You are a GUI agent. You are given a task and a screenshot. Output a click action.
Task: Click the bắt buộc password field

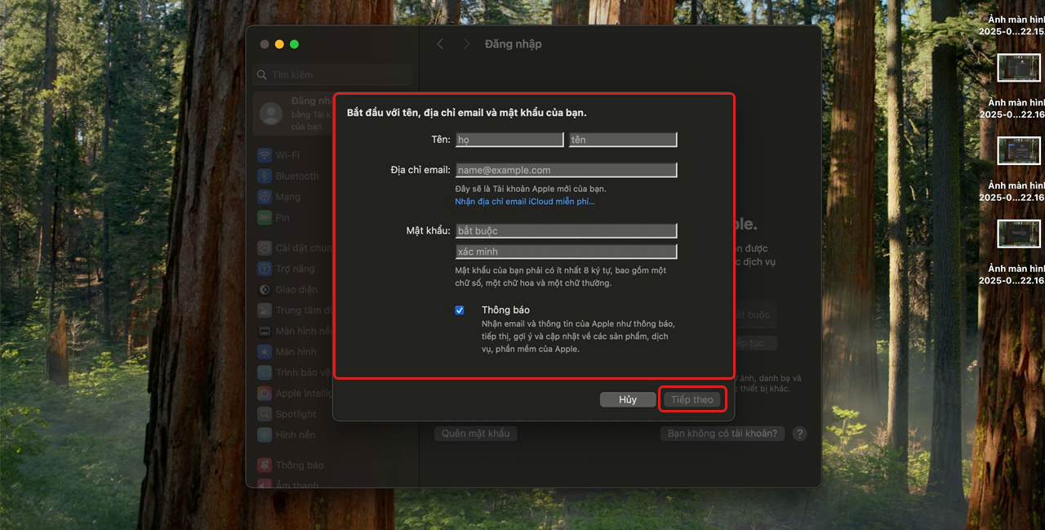coord(566,231)
